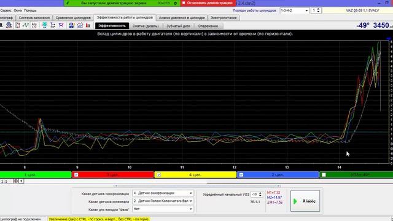The image size is (393, 221).
Task: Toggle the red 3 цил. checkbox
Action: click(x=76, y=174)
